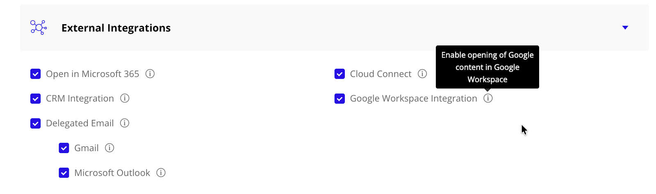Image resolution: width=656 pixels, height=194 pixels.
Task: Uncheck the Open in Microsoft 365 checkbox
Action: (36, 74)
